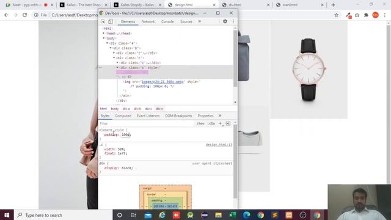The height and width of the screenshot is (220, 391).
Task: Click the content size in box model
Action: click(x=166, y=207)
